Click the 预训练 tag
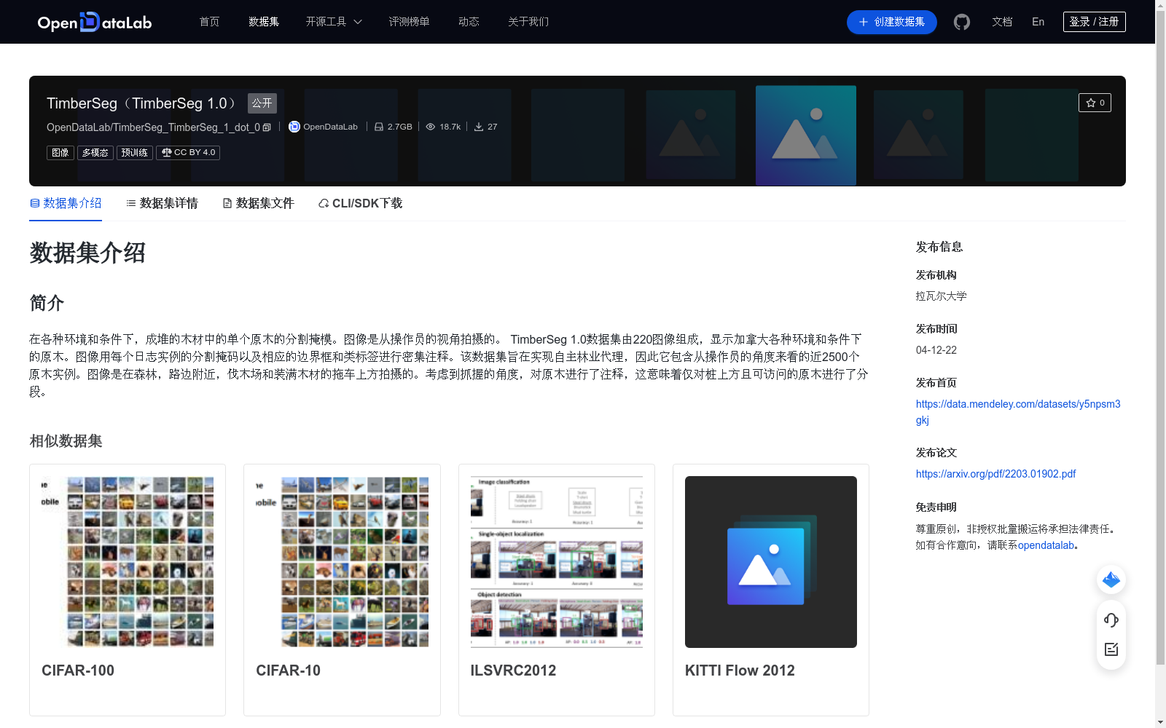Viewport: 1166px width, 728px height. coord(135,152)
